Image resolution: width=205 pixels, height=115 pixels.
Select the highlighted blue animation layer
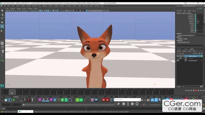point(194,56)
